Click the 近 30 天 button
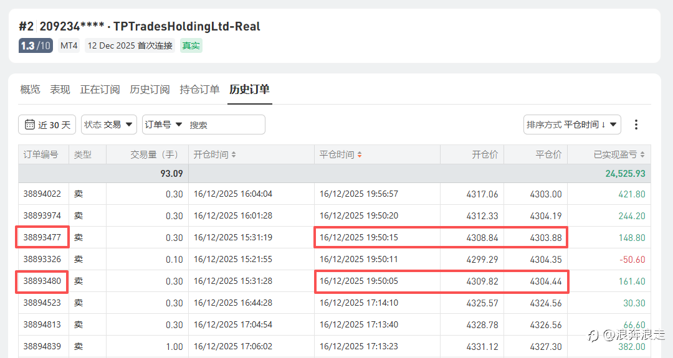 54,125
